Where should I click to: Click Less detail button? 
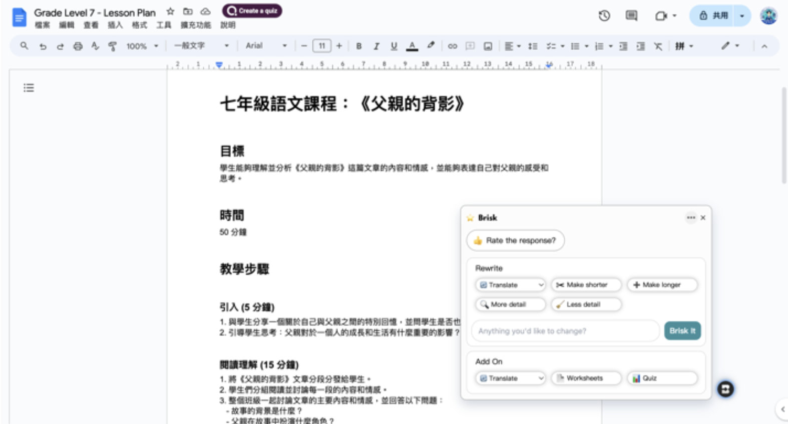tap(586, 304)
